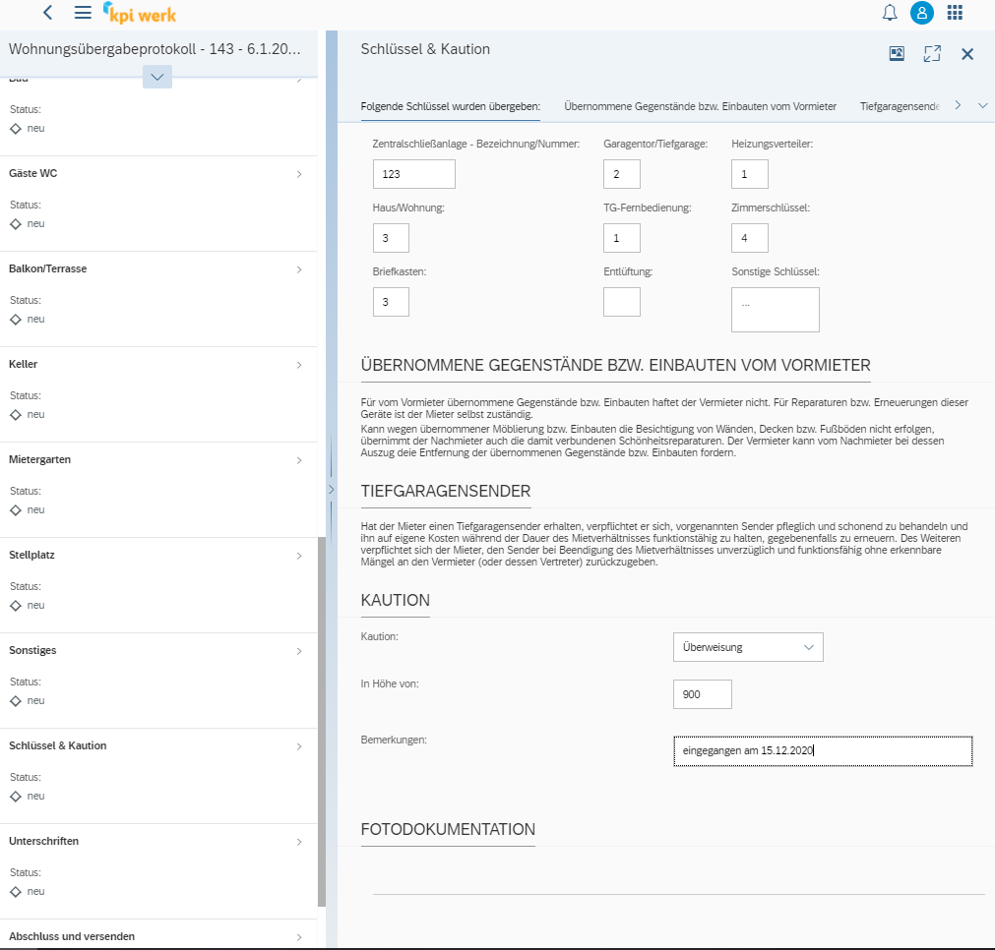The width and height of the screenshot is (995, 950).
Task: Open the user profile avatar
Action: pyautogui.click(x=921, y=13)
